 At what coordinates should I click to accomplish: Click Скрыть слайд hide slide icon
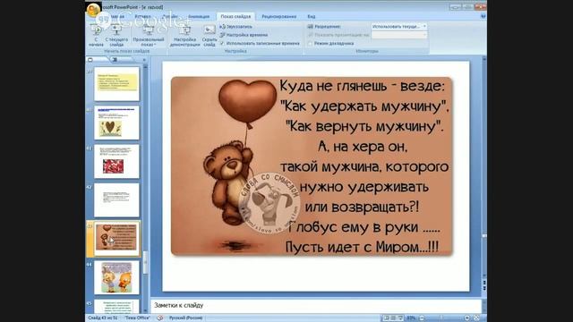pyautogui.click(x=210, y=36)
